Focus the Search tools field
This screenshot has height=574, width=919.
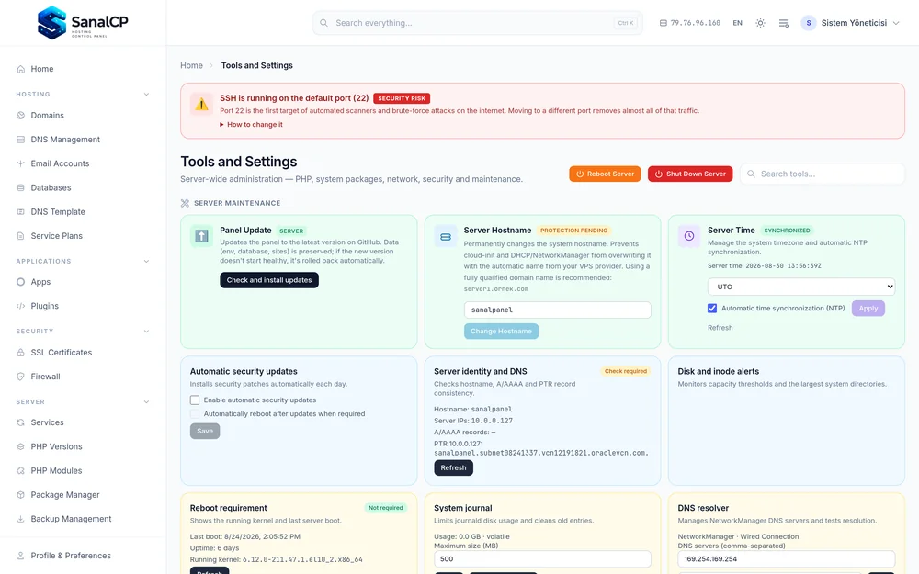(823, 174)
